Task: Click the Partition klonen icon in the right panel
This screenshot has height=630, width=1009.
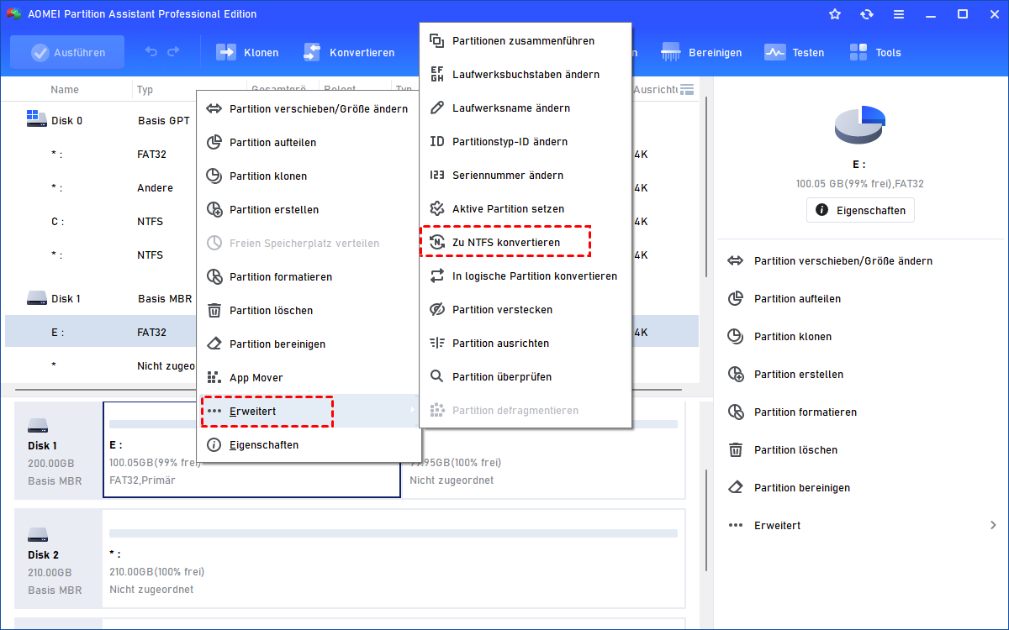Action: (x=736, y=336)
